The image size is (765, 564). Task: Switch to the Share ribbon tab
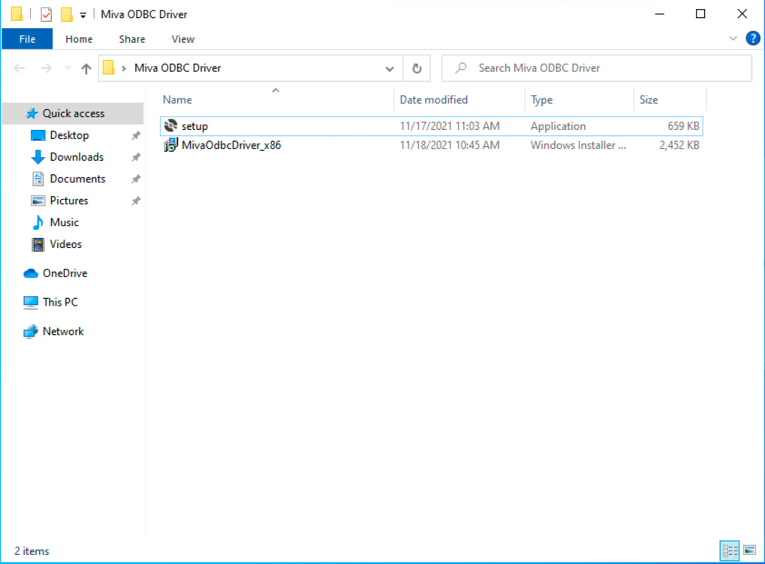[132, 39]
